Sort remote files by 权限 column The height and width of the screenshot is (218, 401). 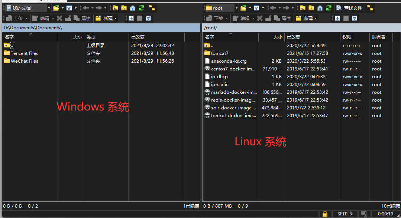[355, 37]
